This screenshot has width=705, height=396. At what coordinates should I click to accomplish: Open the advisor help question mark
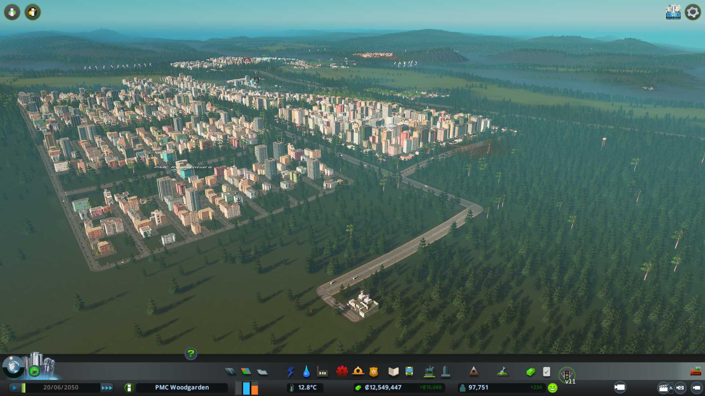(x=191, y=354)
